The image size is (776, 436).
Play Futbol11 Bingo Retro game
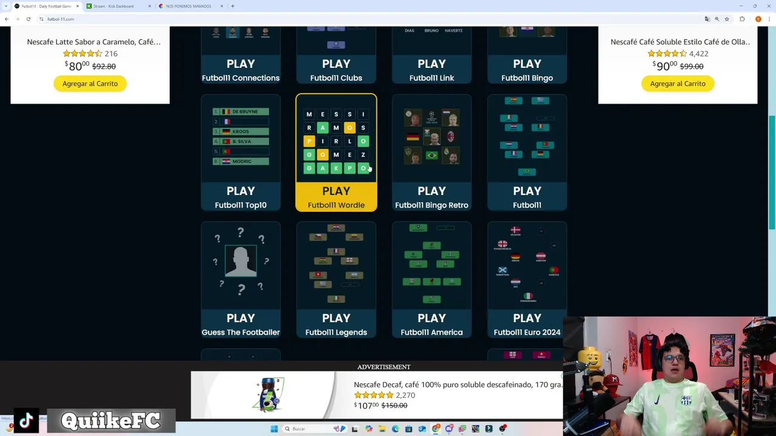click(432, 197)
